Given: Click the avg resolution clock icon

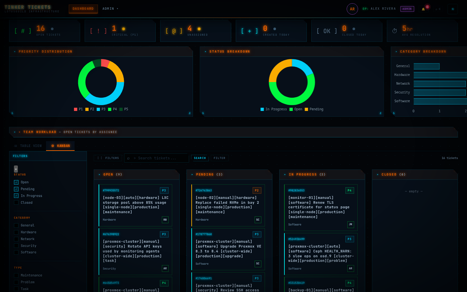Looking at the screenshot, I should (x=394, y=31).
